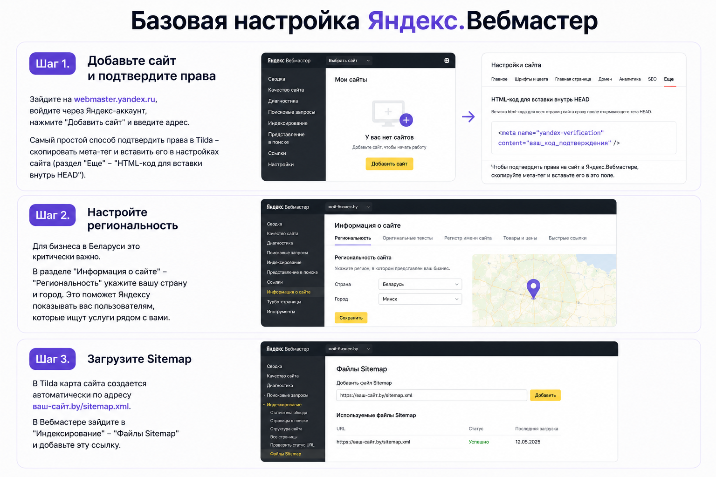The width and height of the screenshot is (716, 477).
Task: Open the purple ваш-сайт.by/sitemap.xml link in step 3
Action: pos(81,406)
